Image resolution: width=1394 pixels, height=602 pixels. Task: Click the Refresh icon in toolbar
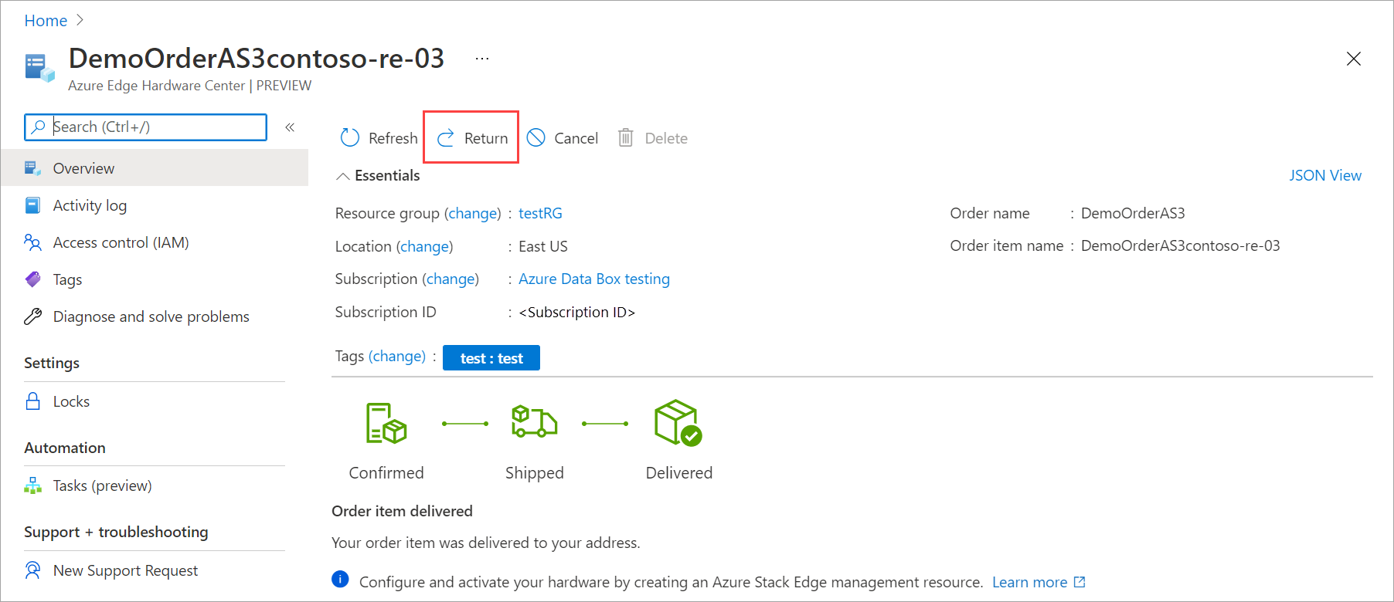[x=350, y=138]
